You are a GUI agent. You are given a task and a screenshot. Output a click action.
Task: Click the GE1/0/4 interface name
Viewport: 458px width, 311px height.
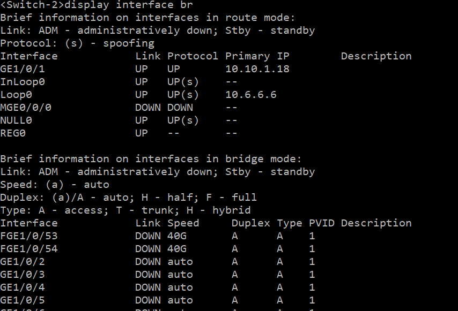tap(19, 287)
